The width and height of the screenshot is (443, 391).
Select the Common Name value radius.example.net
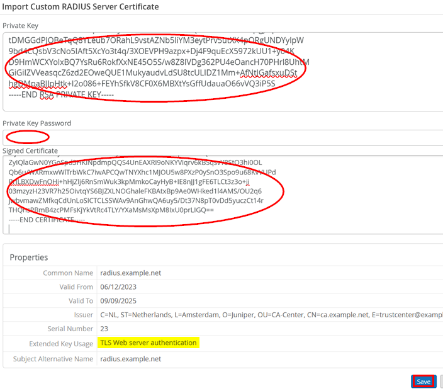pyautogui.click(x=130, y=273)
